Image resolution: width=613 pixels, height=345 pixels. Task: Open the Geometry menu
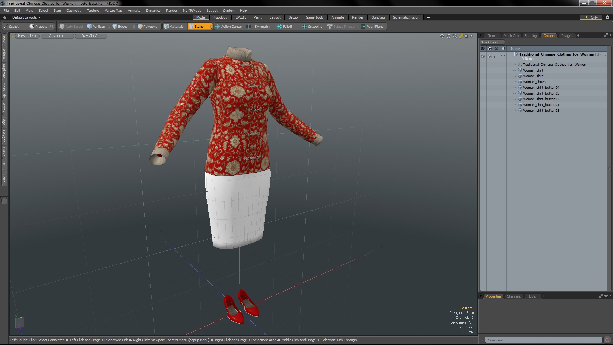click(74, 11)
